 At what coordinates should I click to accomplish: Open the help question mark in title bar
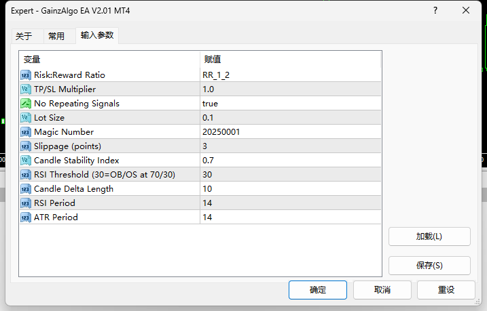click(435, 11)
